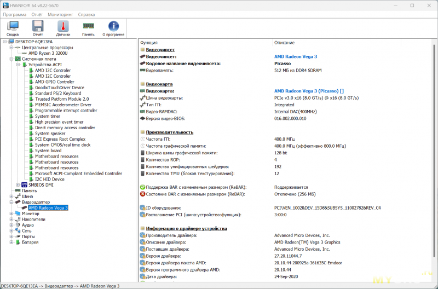Select MEMSIC Accelerometer Driver entry

tap(63, 105)
